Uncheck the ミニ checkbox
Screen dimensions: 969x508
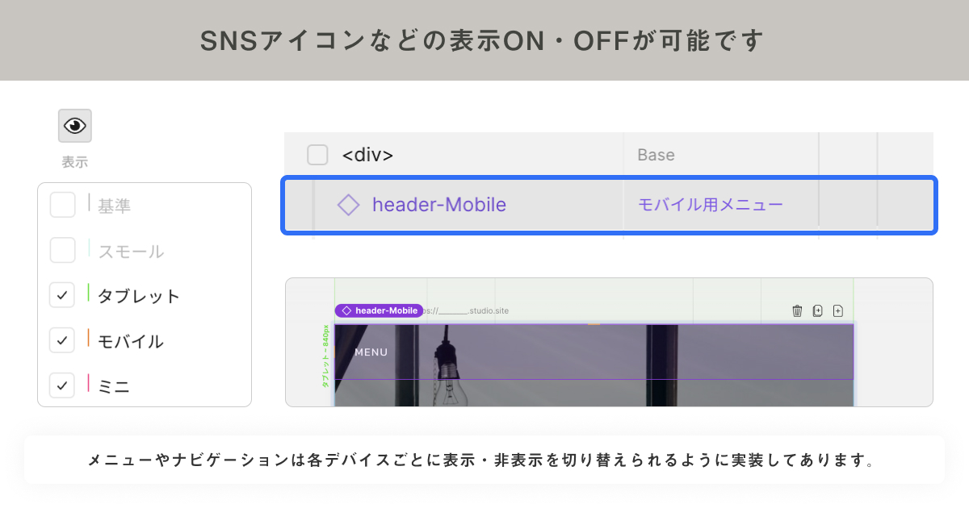(x=63, y=385)
